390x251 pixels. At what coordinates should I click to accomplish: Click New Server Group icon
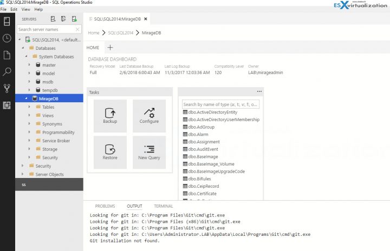point(63,19)
